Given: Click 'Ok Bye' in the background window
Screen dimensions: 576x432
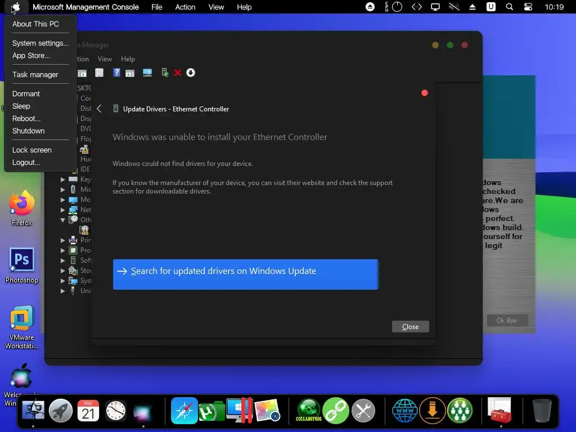Looking at the screenshot, I should coord(507,320).
